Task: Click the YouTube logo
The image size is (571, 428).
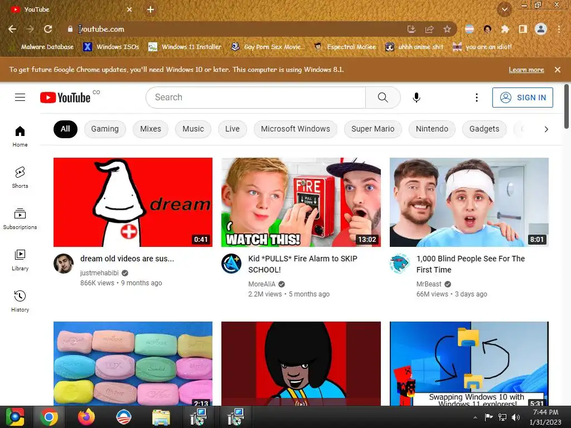Action: pyautogui.click(x=65, y=98)
